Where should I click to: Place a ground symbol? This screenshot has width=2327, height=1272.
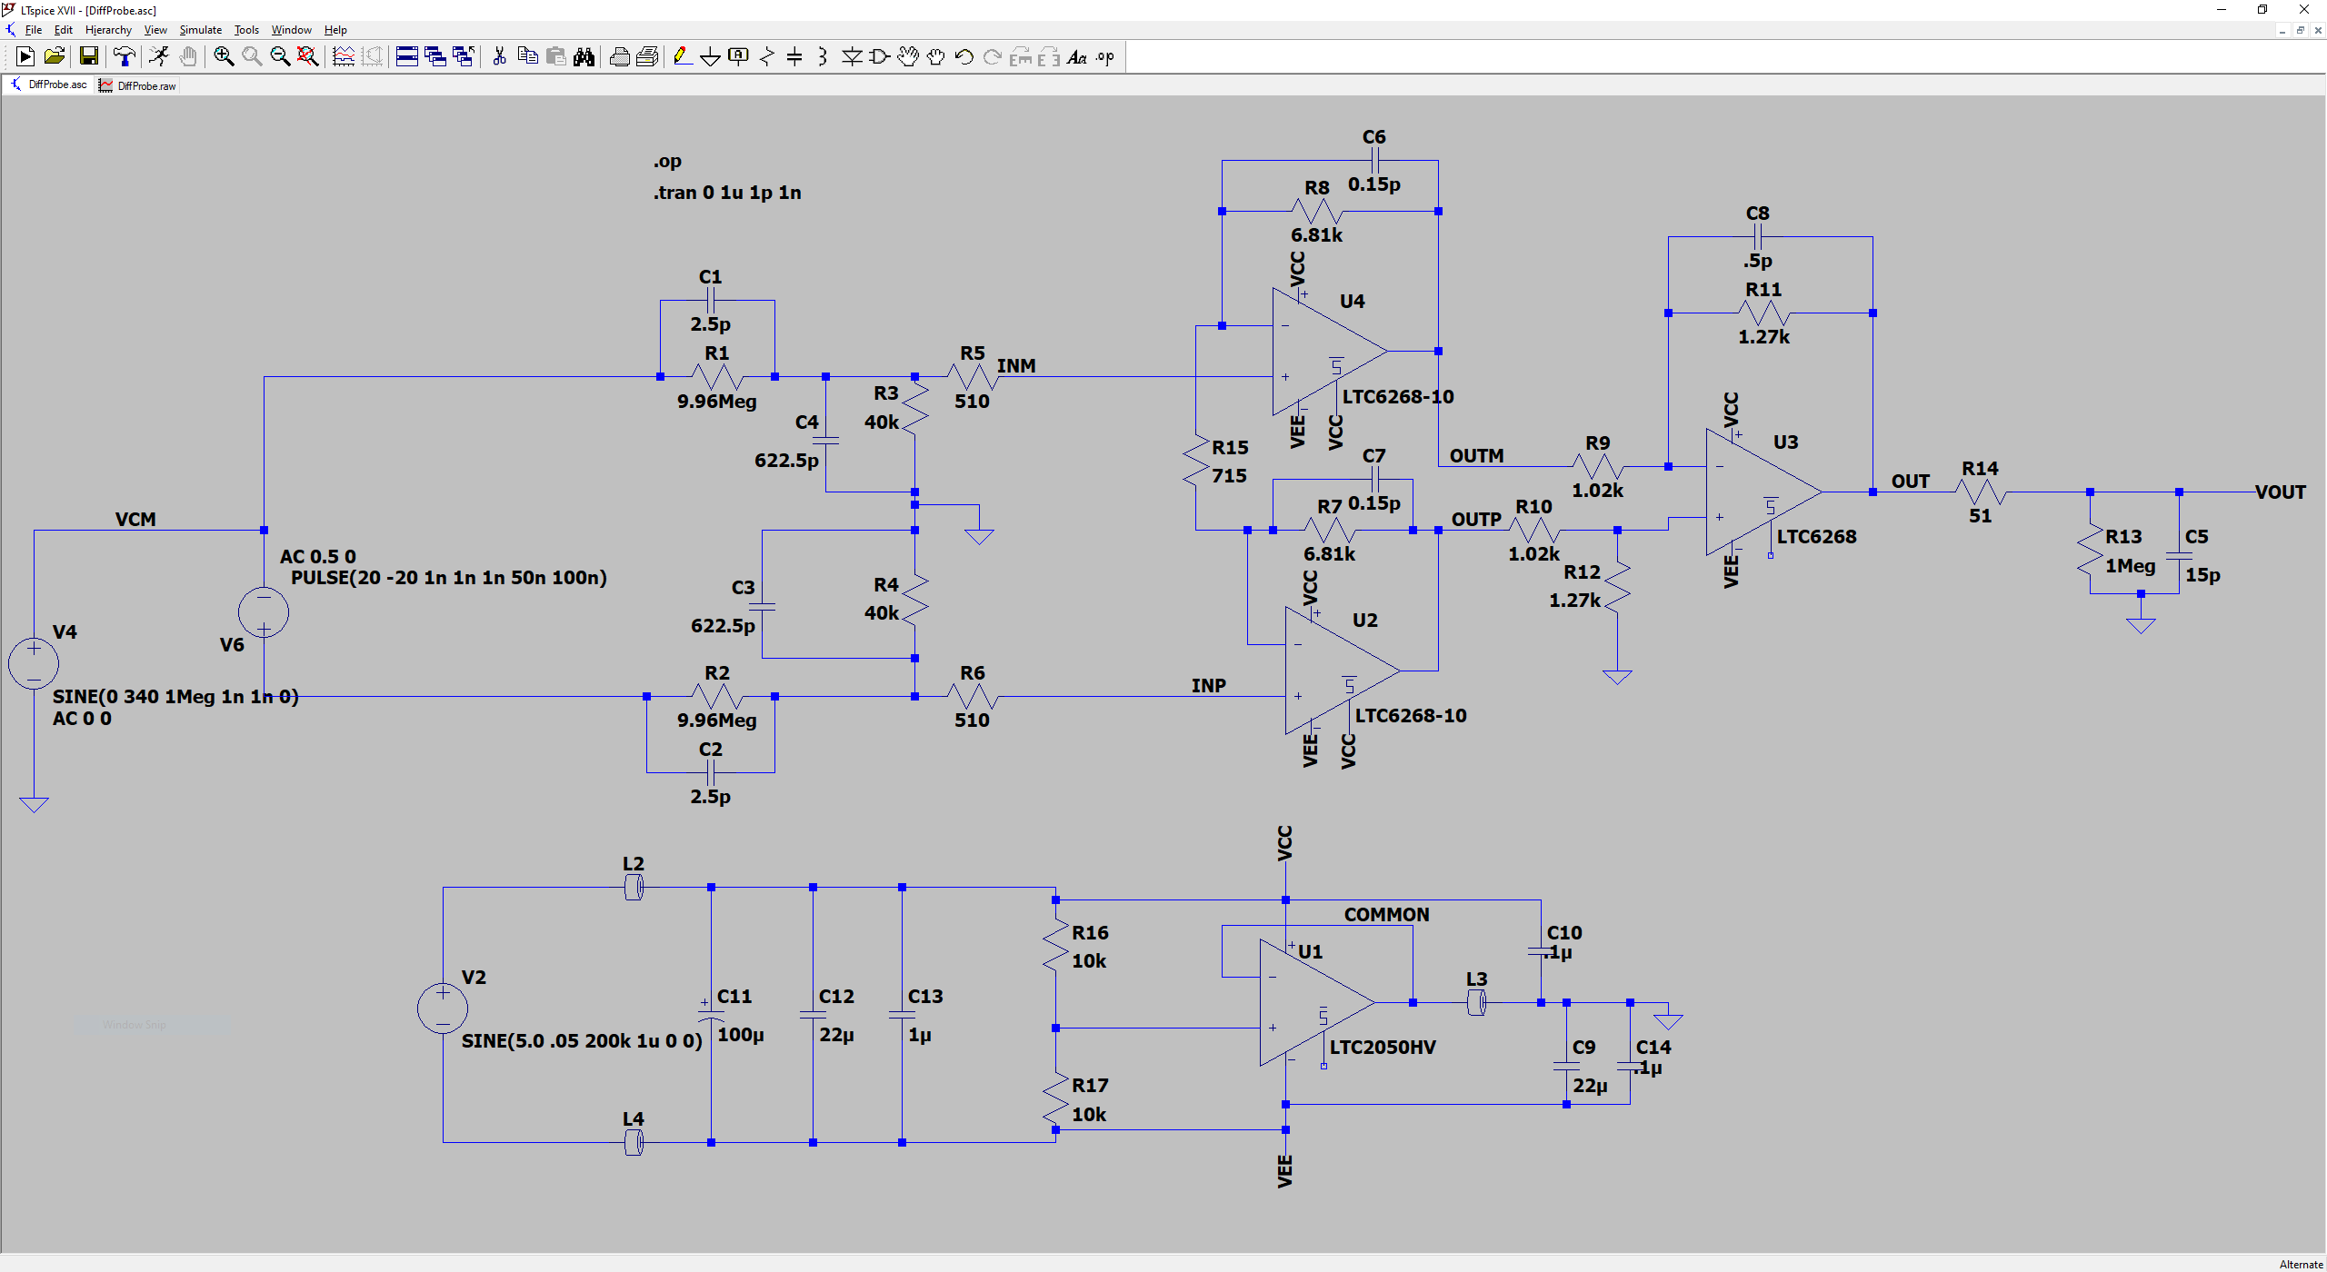pyautogui.click(x=710, y=56)
